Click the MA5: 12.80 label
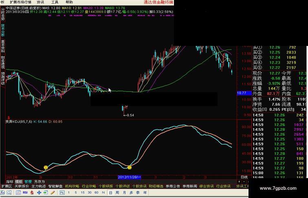The width and height of the screenshot is (308, 198). pyautogui.click(x=51, y=8)
